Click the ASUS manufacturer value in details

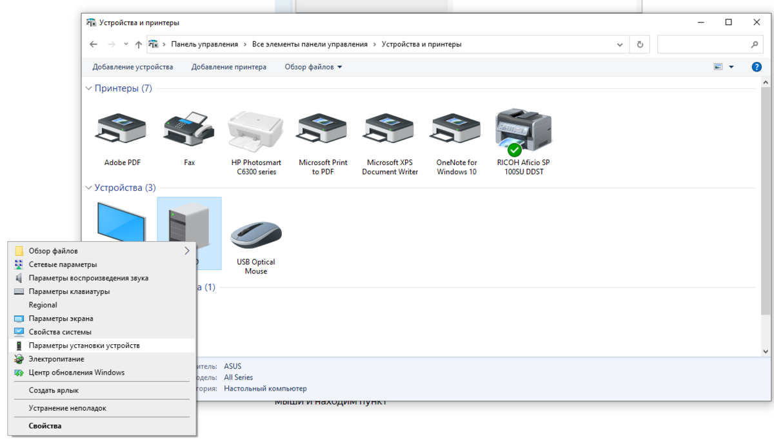pyautogui.click(x=233, y=366)
